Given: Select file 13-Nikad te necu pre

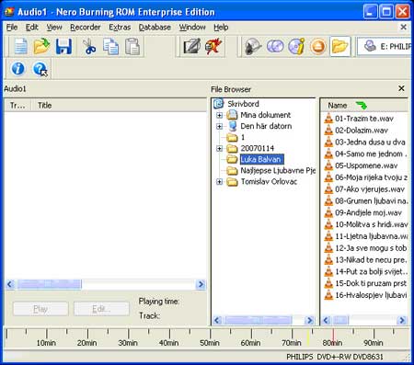Looking at the screenshot, I should click(x=371, y=260).
